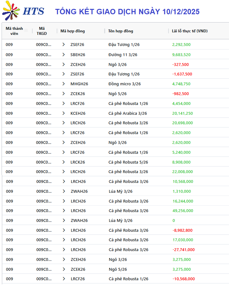Select the Đồng micro 3/26 contract name

click(124, 84)
